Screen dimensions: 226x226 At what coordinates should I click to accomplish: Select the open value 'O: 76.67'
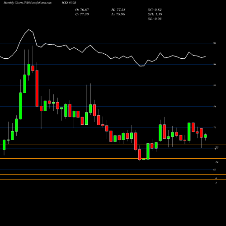pos(82,9)
